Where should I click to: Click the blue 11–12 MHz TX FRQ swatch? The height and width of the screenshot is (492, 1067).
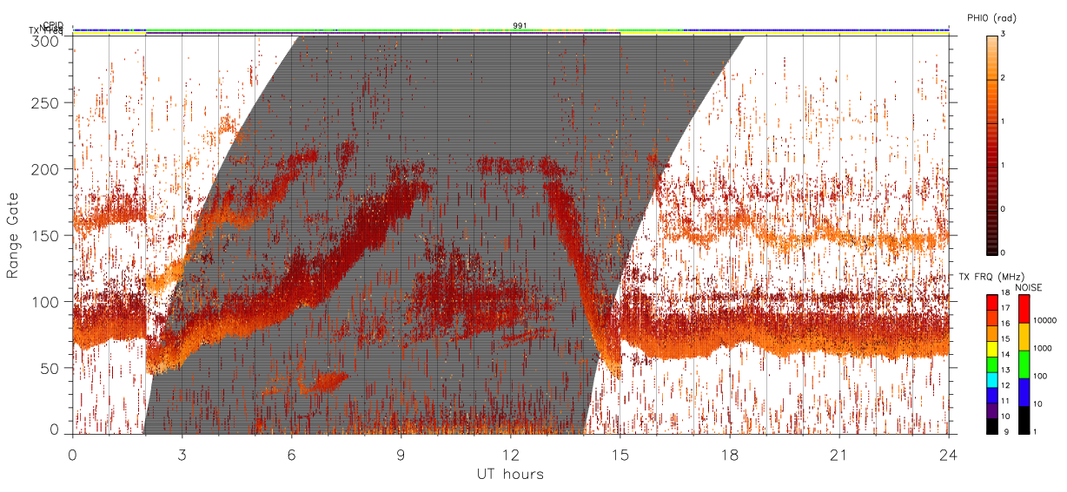click(992, 395)
